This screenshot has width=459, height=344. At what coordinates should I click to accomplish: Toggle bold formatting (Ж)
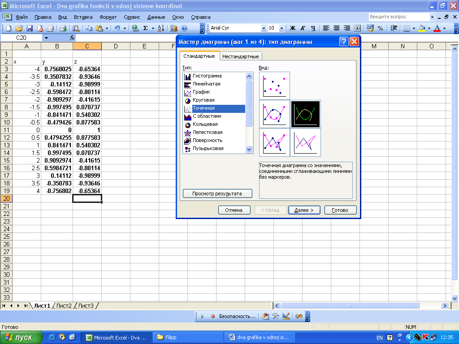(292, 28)
